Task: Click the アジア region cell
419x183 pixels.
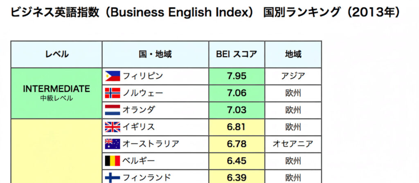Action: click(293, 76)
